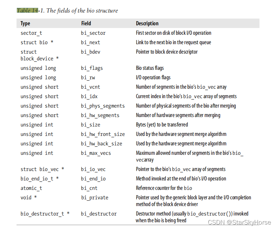276x229 pixels.
Task: Select the bi_vcnt field cell
Action: 90,87
